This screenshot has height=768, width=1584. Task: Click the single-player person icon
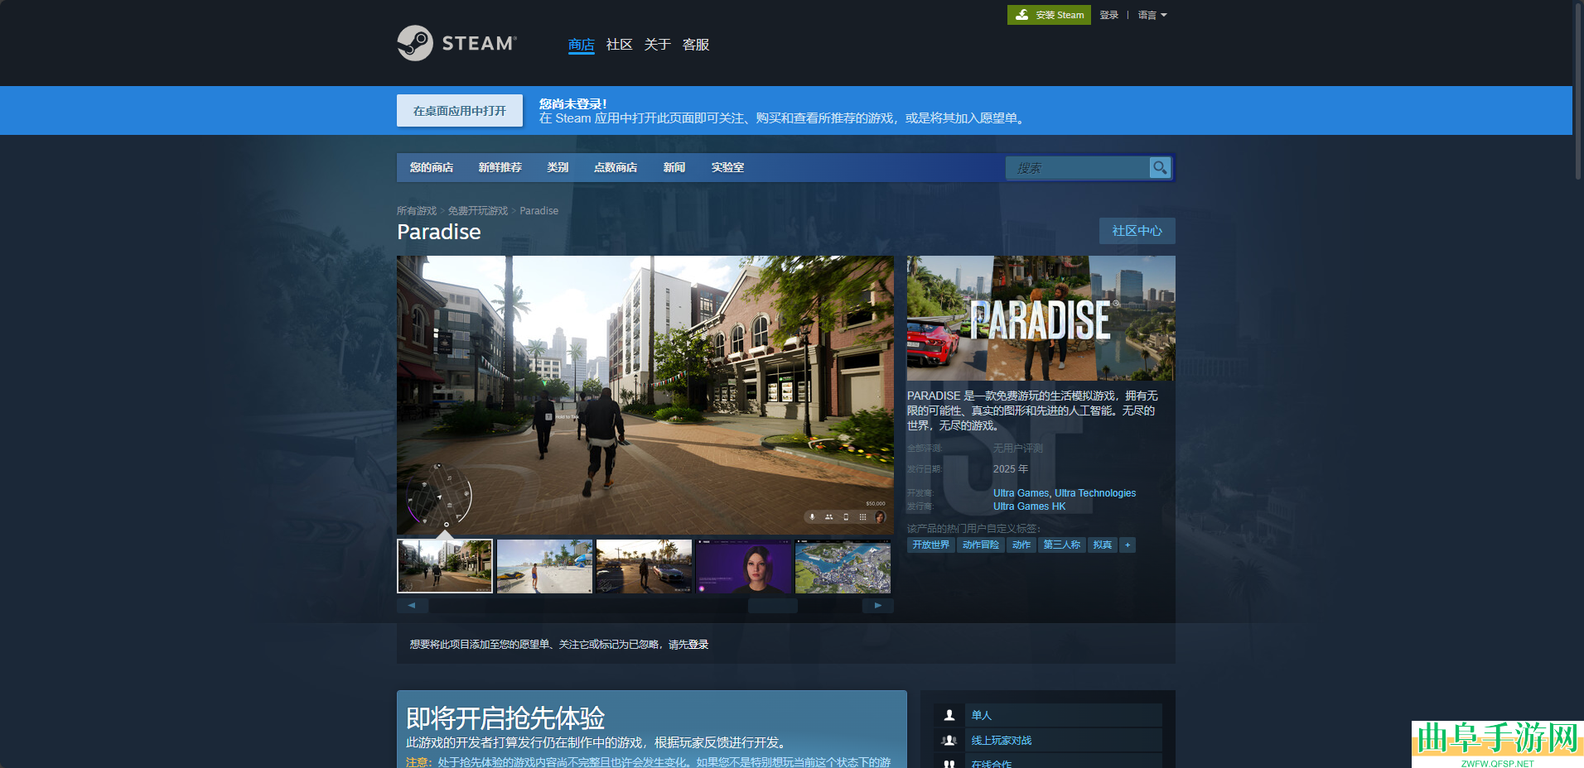point(949,715)
